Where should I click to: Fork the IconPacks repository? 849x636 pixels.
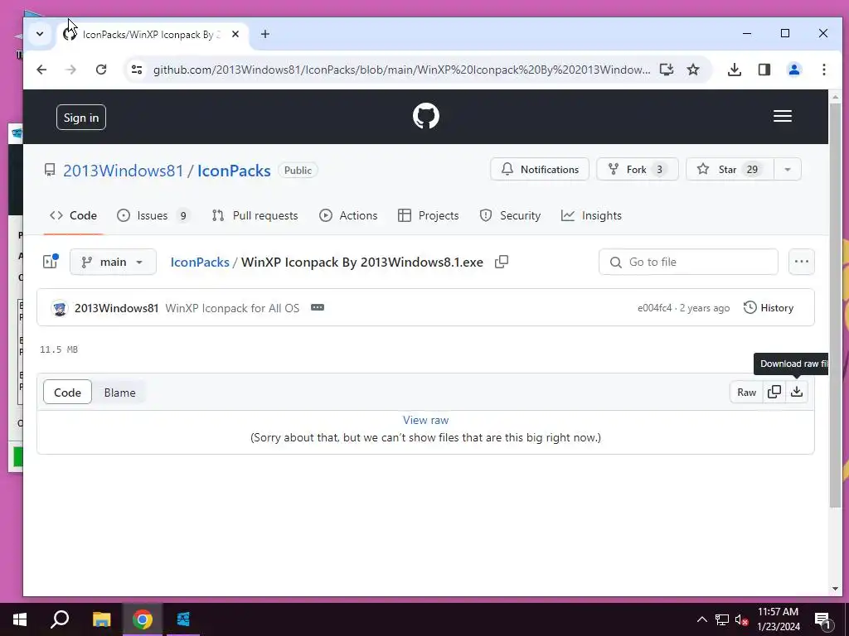pyautogui.click(x=638, y=169)
